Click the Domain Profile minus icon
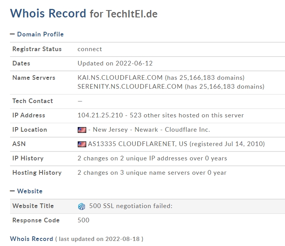The image size is (285, 246). tap(12, 34)
